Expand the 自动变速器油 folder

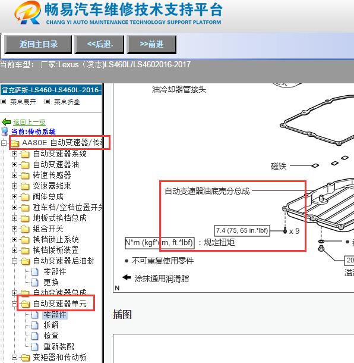(x=14, y=164)
